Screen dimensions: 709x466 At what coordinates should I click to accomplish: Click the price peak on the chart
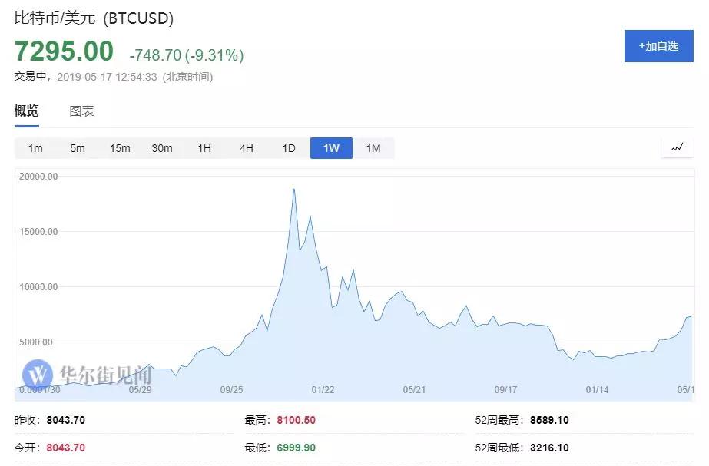click(293, 190)
